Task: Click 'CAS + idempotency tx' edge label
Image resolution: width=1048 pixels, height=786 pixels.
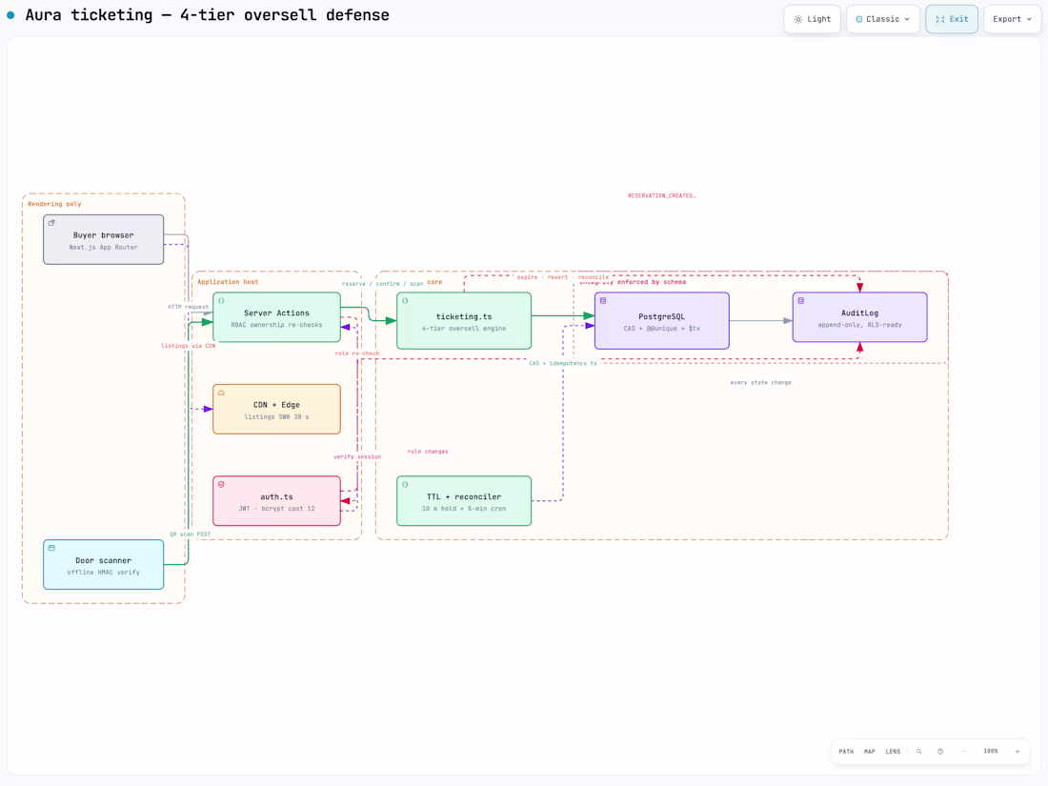Action: tap(563, 363)
